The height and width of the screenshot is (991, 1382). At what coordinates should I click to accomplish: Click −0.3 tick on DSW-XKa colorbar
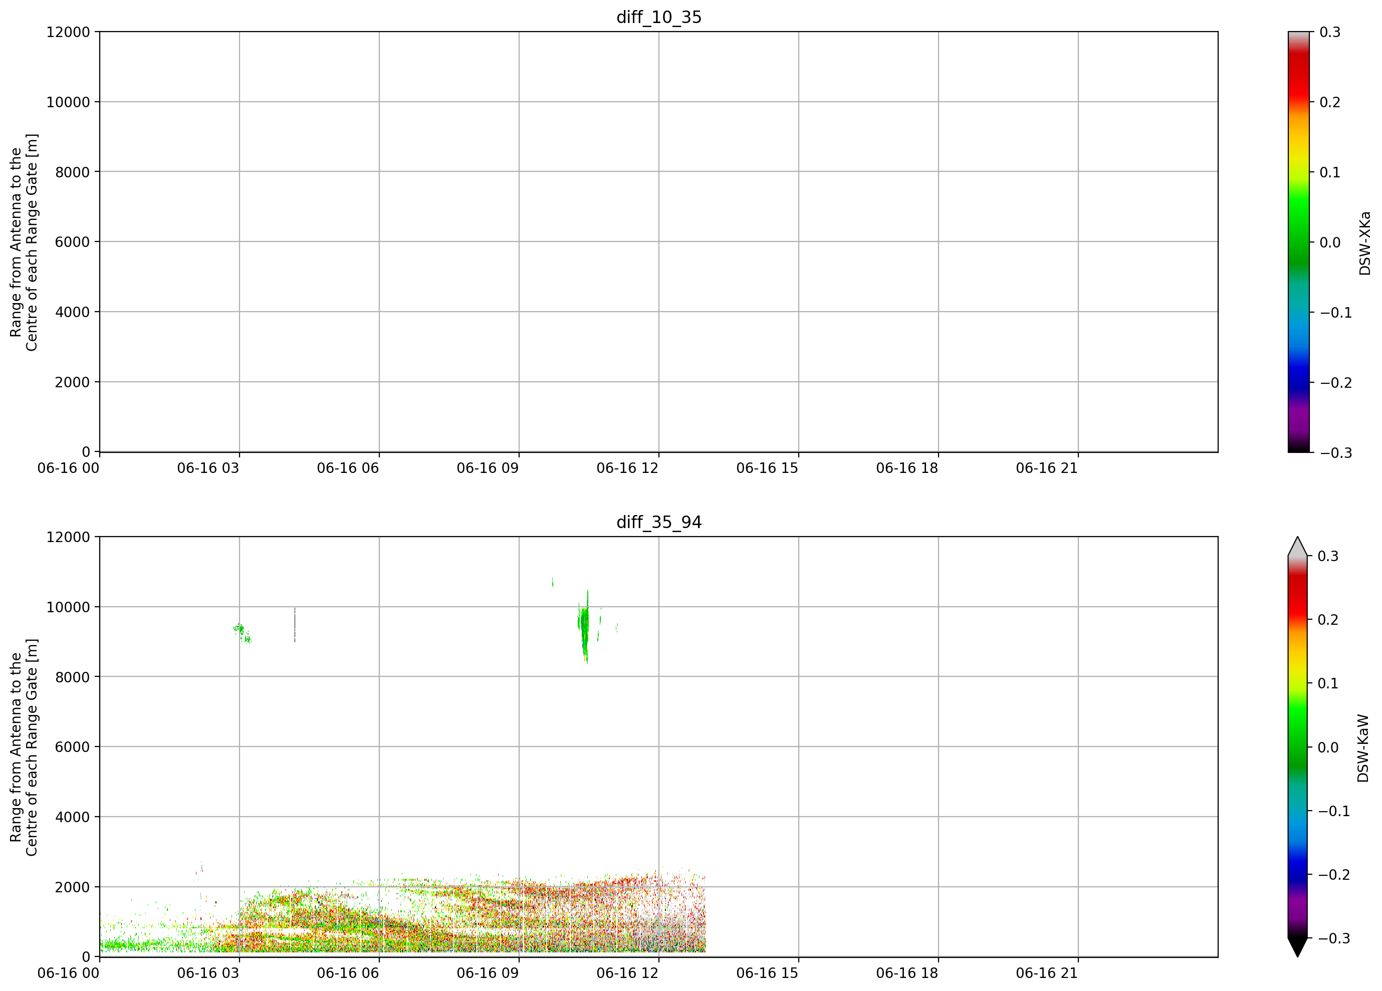tap(1336, 452)
